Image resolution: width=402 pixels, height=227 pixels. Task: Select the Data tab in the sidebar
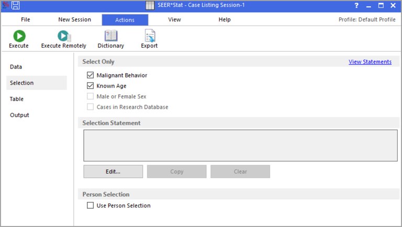tap(16, 67)
